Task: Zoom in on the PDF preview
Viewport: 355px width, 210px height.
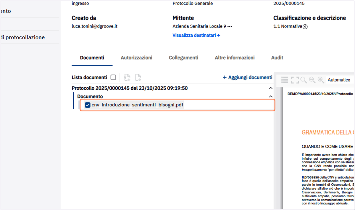Action: click(x=321, y=80)
